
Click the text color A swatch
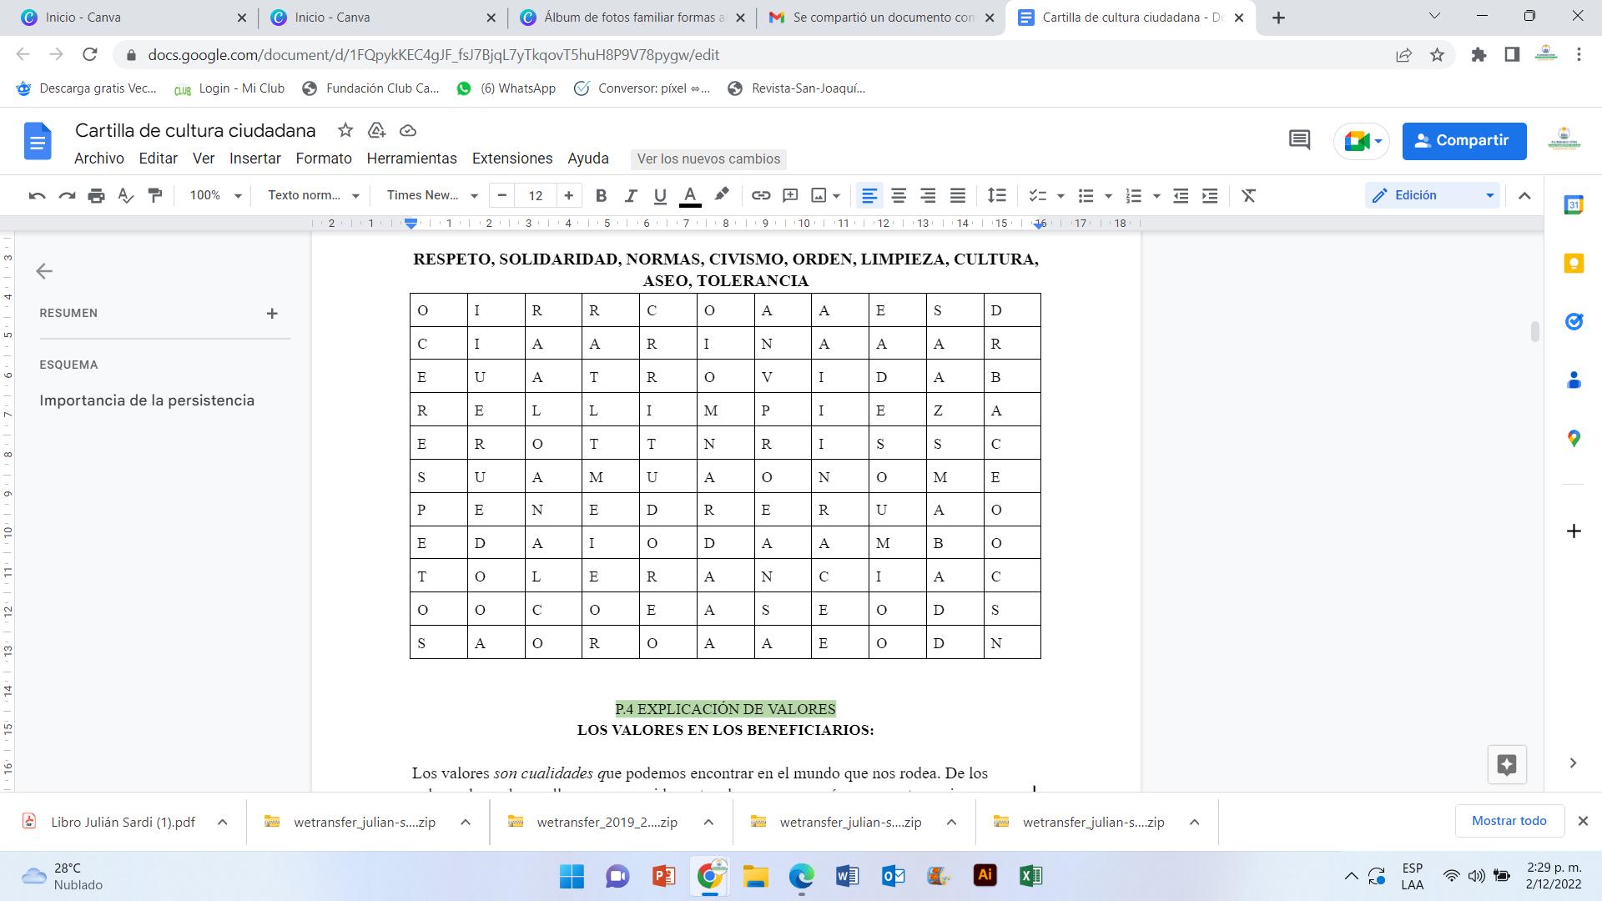(690, 195)
